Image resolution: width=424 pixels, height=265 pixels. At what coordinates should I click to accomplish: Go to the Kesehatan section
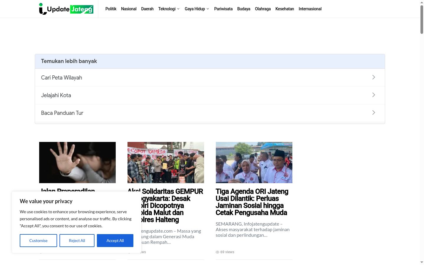pyautogui.click(x=285, y=9)
